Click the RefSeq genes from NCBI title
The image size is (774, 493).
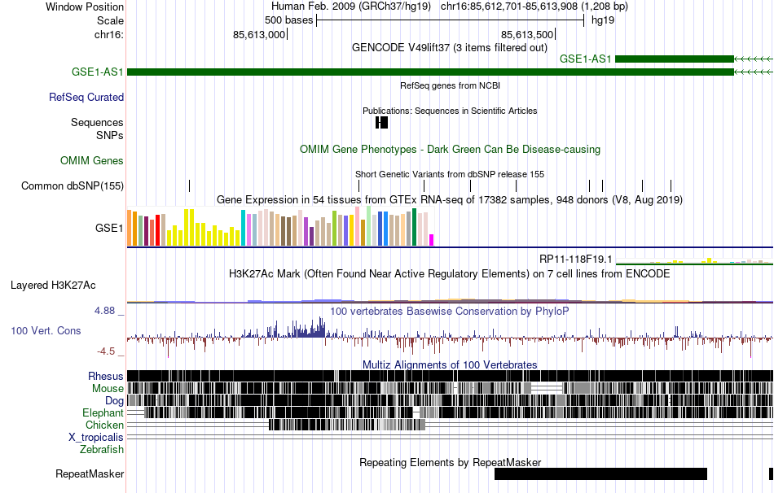click(x=450, y=85)
